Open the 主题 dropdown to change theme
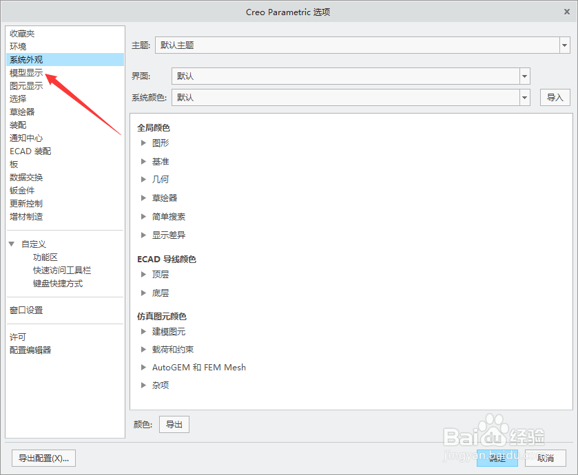 click(565, 43)
